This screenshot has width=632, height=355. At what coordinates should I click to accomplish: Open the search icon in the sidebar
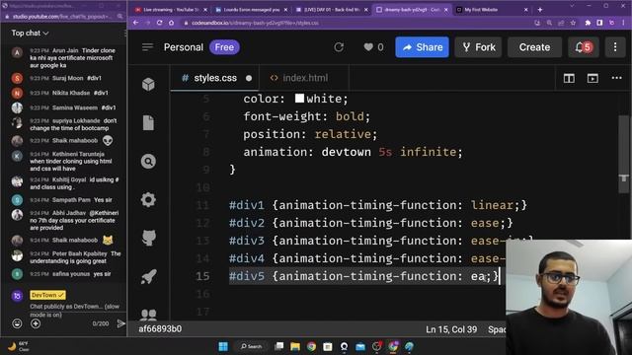pyautogui.click(x=148, y=162)
